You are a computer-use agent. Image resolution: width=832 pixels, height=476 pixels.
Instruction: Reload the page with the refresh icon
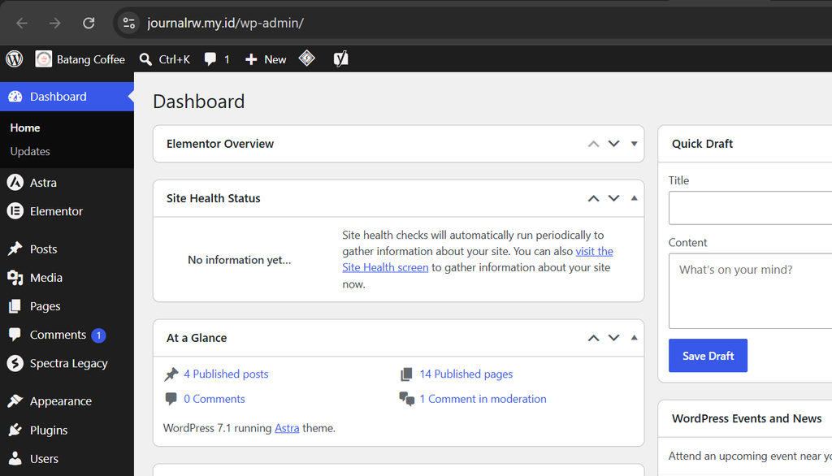pos(89,23)
